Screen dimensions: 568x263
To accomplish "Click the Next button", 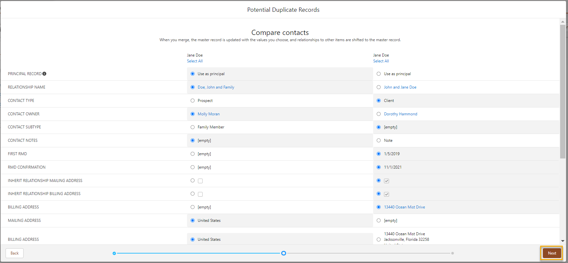I will coord(552,253).
